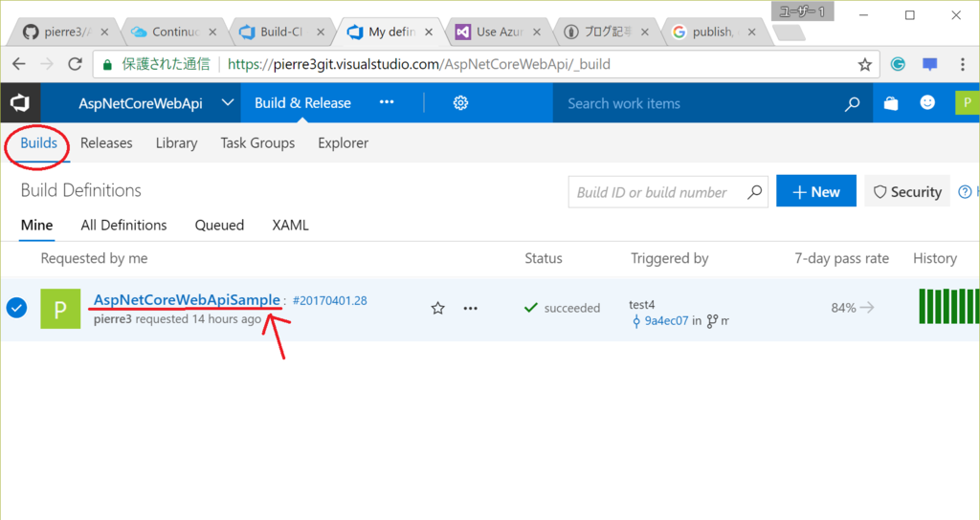Close the pierre3 GitHub browser tab
The image size is (980, 520).
click(x=104, y=32)
